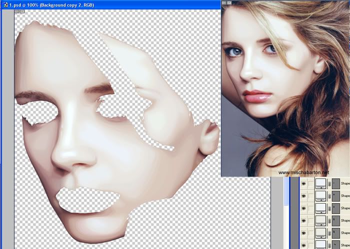This screenshot has height=249, width=350.
Task: Toggle link box of fourth Shape layer
Action: (x=310, y=221)
